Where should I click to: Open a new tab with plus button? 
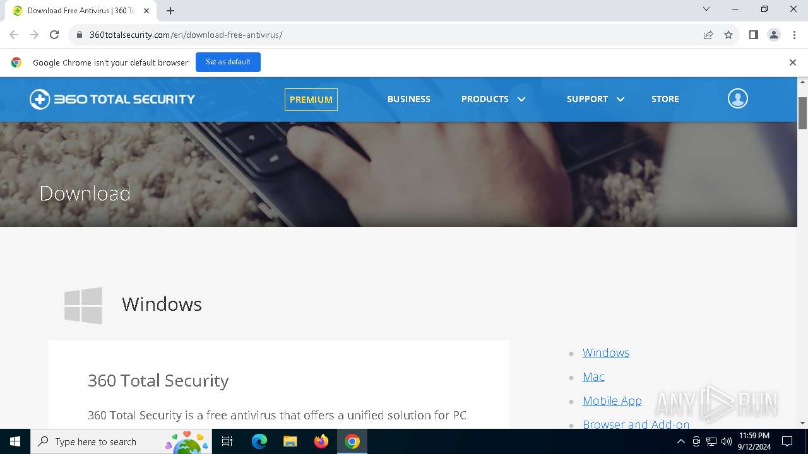(170, 11)
